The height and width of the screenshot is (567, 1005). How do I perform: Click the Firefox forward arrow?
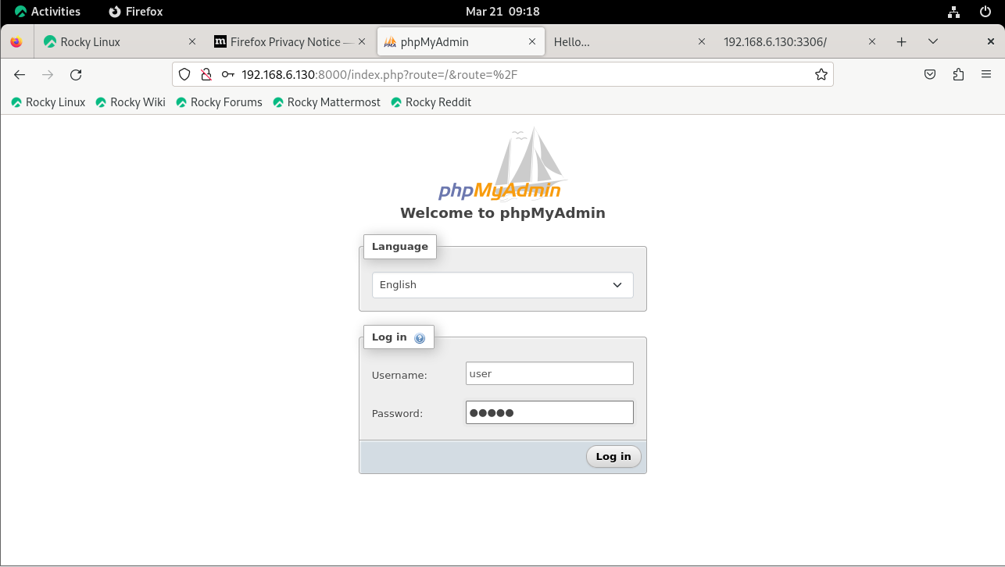[48, 75]
